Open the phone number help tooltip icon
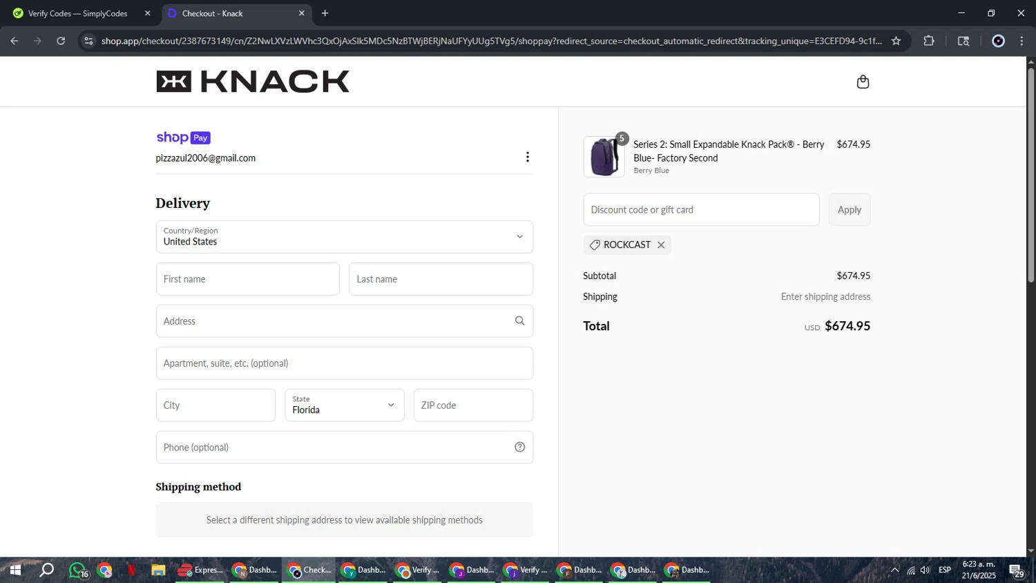 519,447
